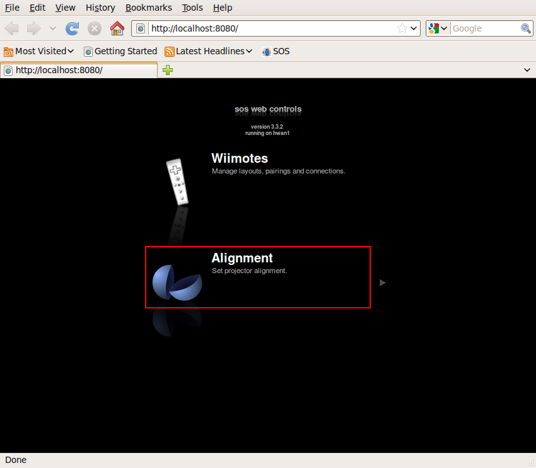Image resolution: width=536 pixels, height=468 pixels.
Task: Stop loading with the Stop icon
Action: [x=95, y=28]
